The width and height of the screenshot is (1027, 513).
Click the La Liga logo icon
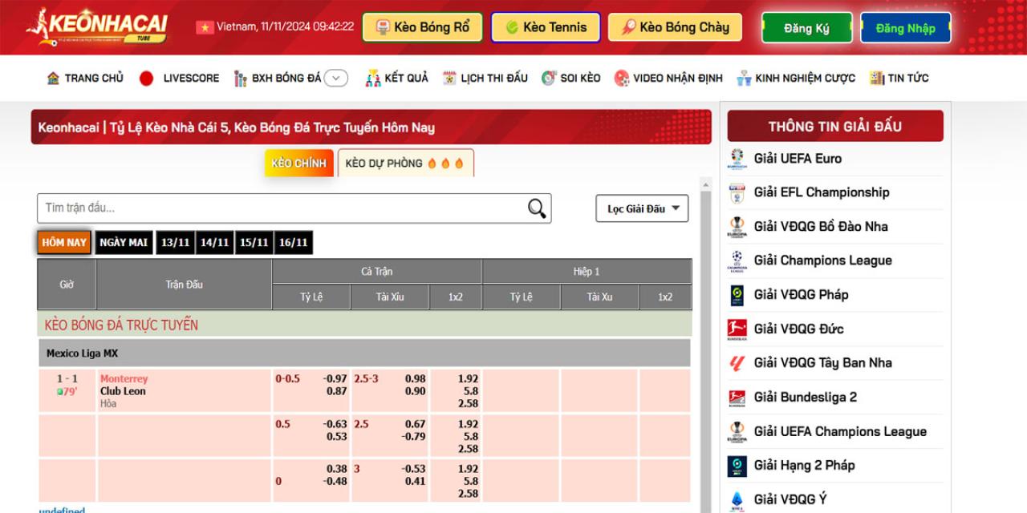[x=737, y=363]
